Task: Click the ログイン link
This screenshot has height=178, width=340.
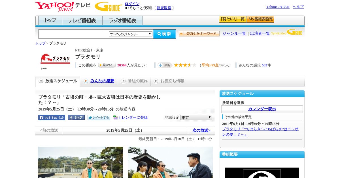Action: [132, 4]
